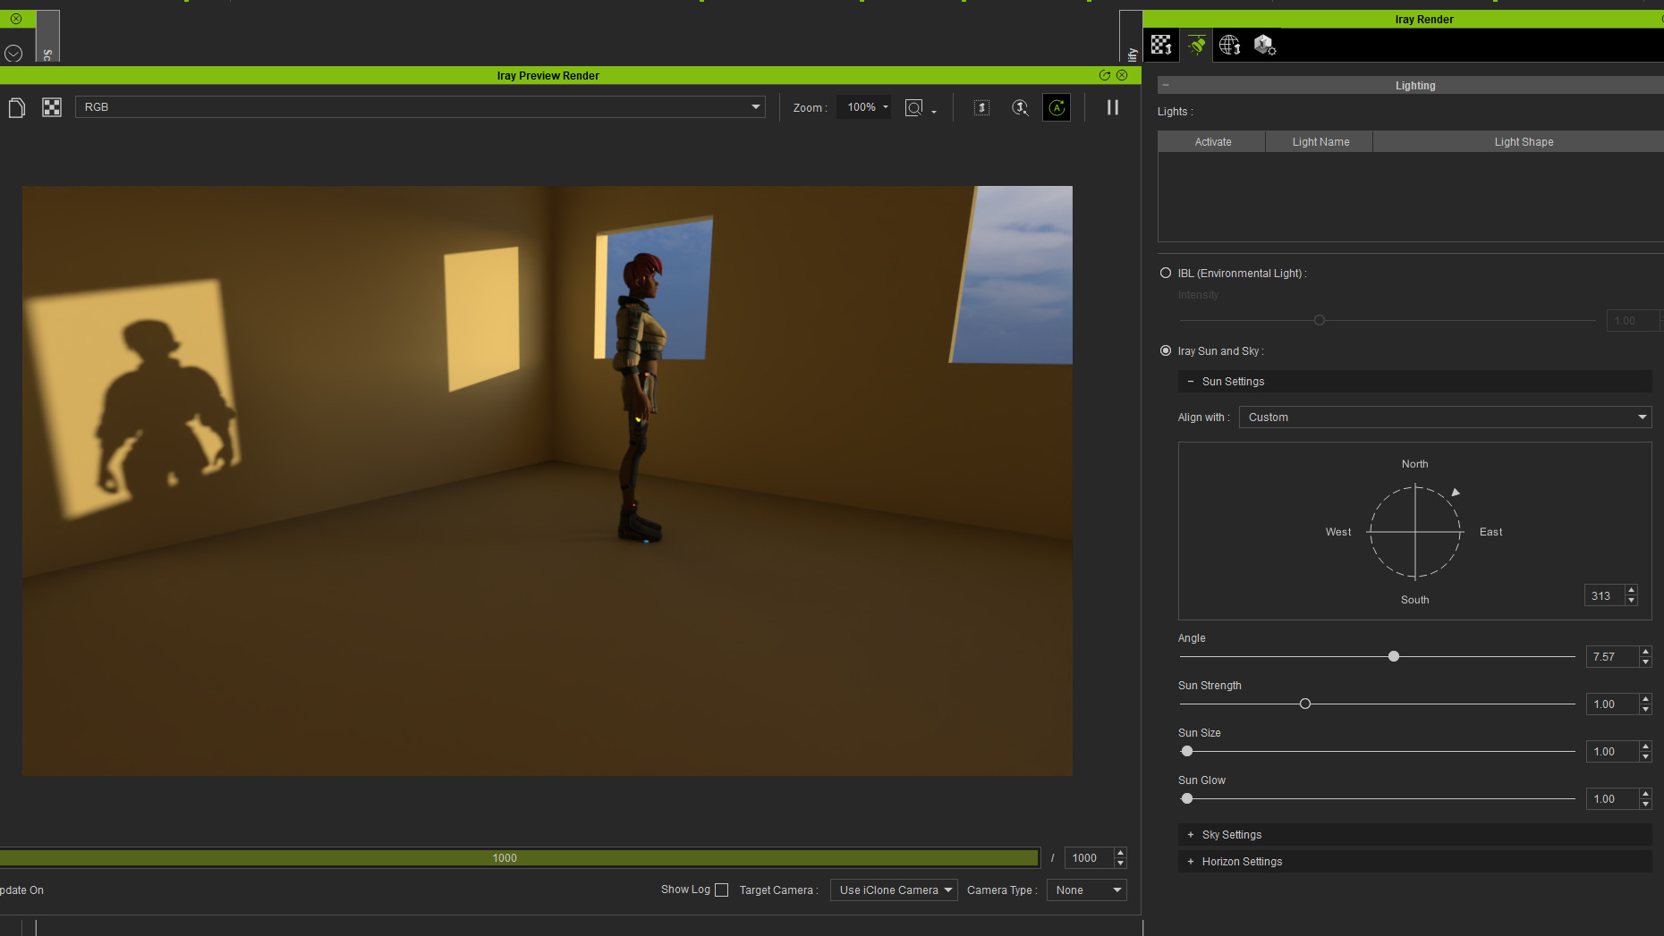Viewport: 1664px width, 936px height.
Task: Click the Light Name column header
Action: coord(1320,142)
